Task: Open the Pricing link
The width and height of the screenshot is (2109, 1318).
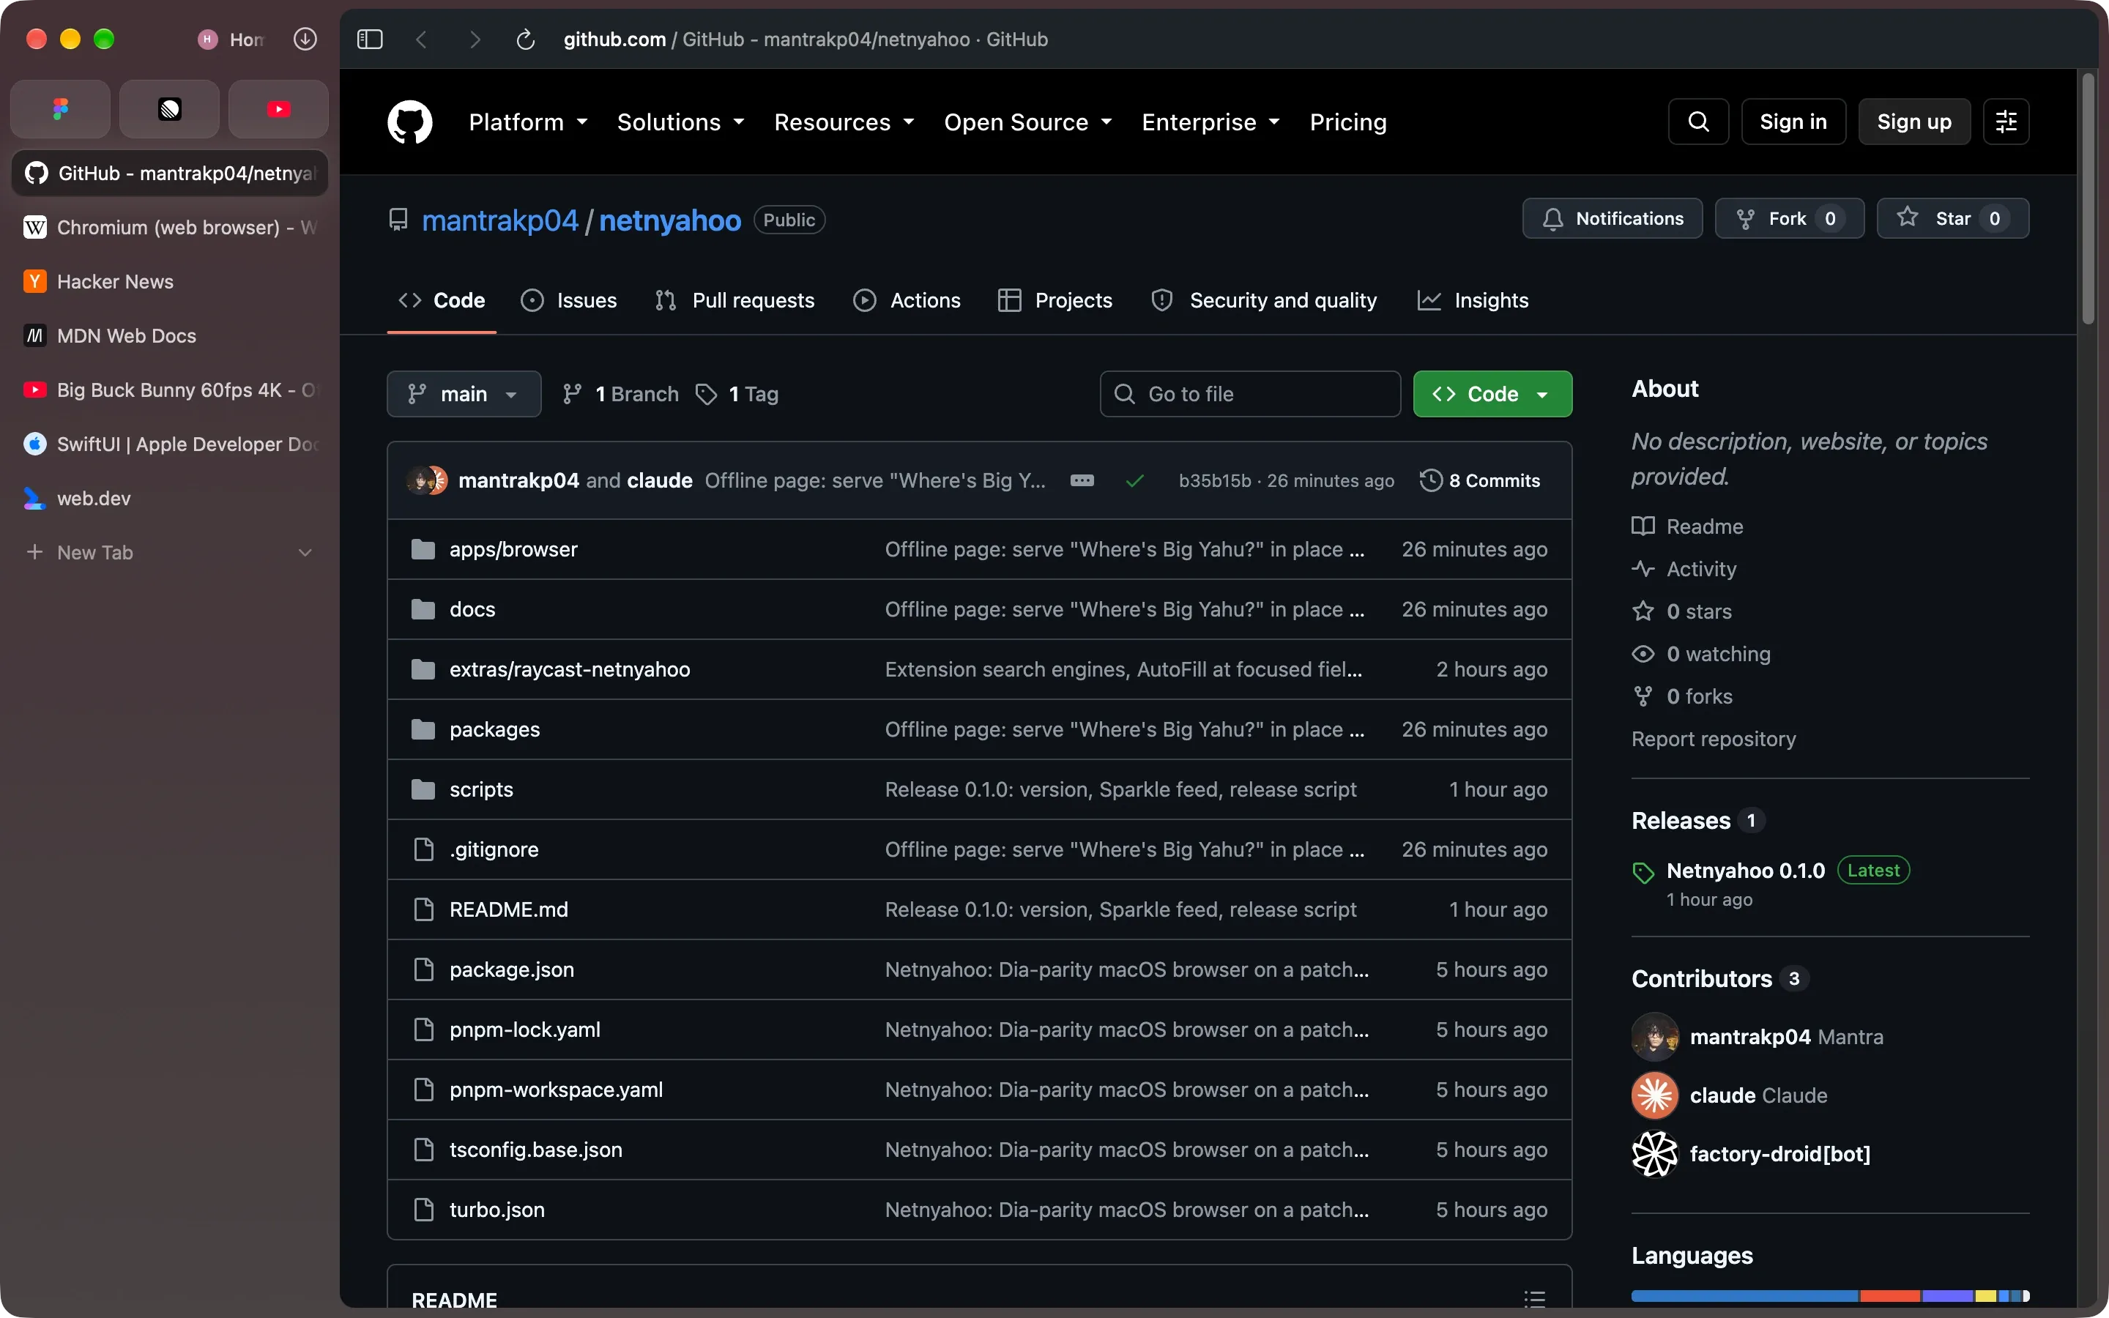Action: (1348, 122)
